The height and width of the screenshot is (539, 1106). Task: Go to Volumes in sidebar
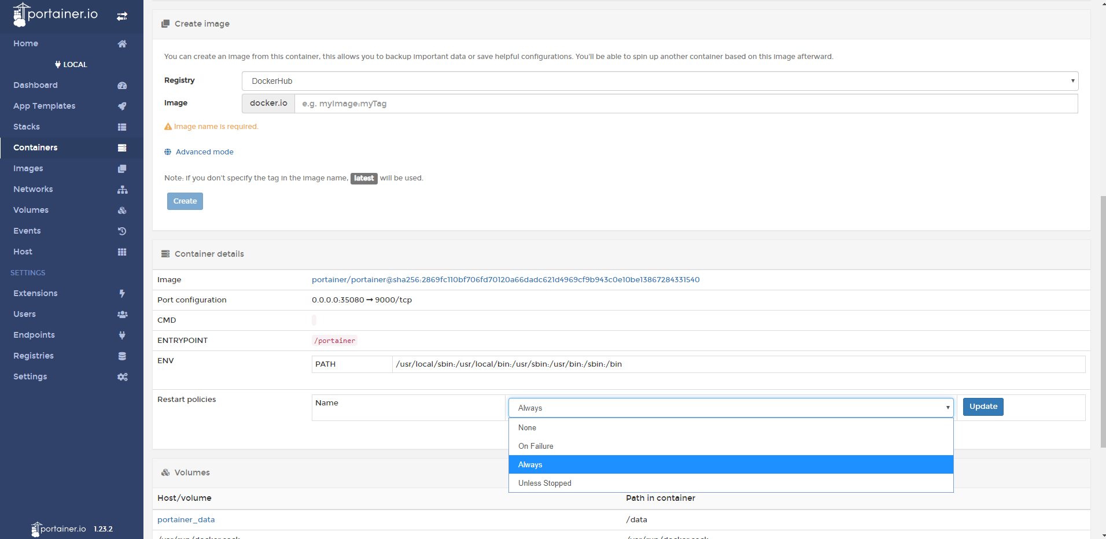click(31, 210)
